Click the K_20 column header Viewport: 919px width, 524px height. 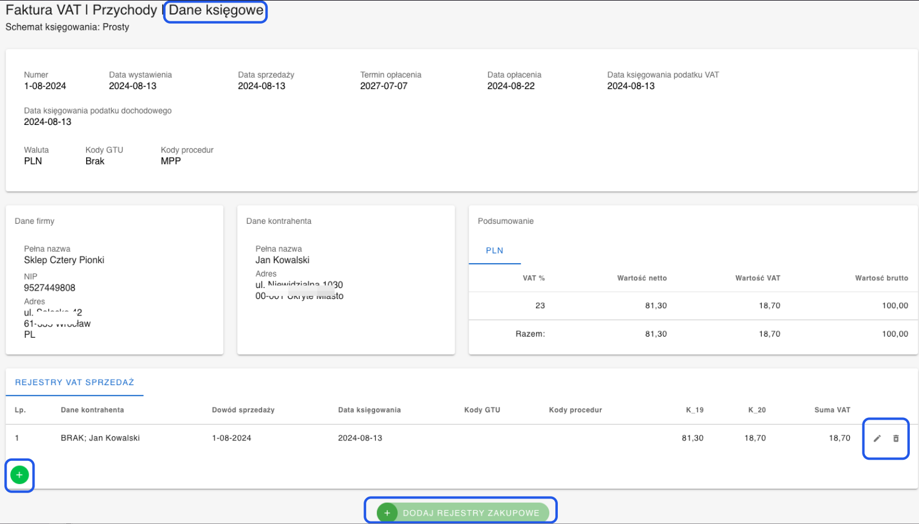coord(756,410)
